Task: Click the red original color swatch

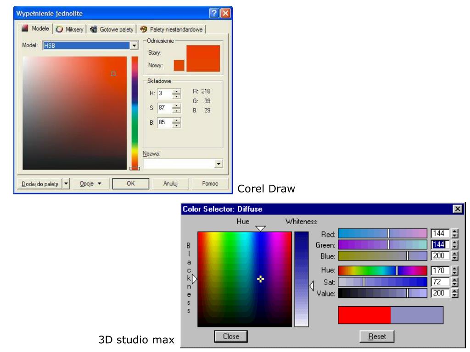Action: coord(364,315)
